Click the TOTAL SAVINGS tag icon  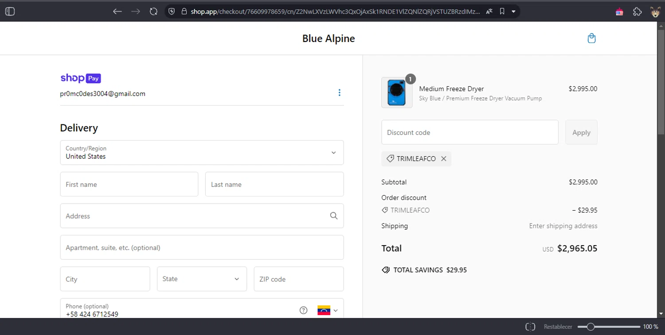(386, 270)
